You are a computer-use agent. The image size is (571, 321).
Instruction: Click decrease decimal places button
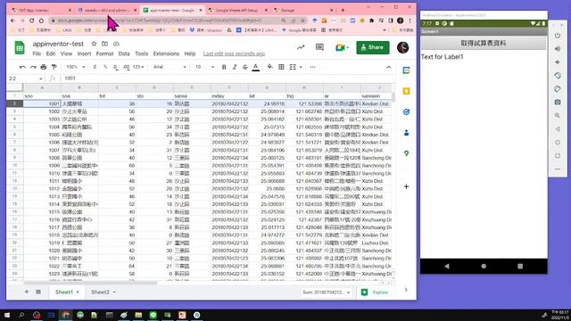pos(115,67)
